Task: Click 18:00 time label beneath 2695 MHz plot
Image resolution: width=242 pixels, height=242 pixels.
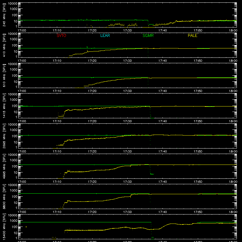Action: coord(233,152)
